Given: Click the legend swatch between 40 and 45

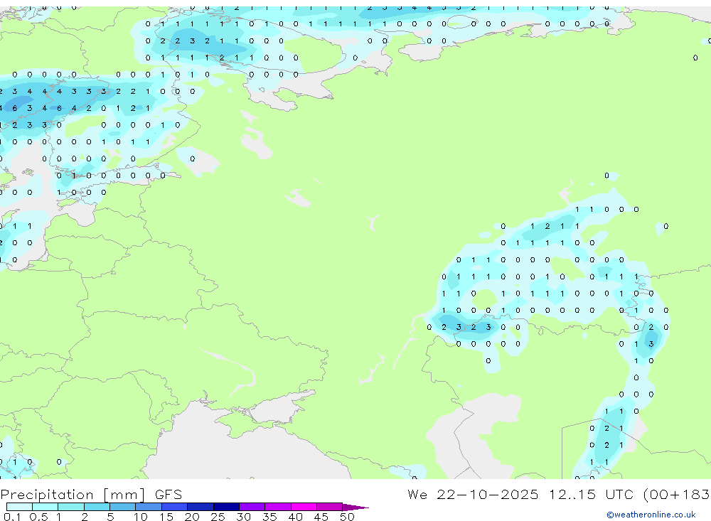Looking at the screenshot, I should (x=304, y=507).
